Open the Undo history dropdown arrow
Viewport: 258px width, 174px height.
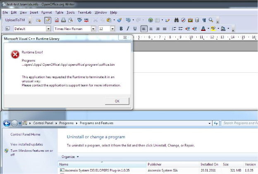tap(133, 20)
